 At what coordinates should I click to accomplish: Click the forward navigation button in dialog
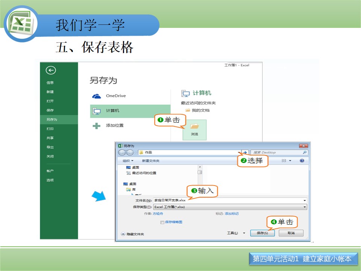[x=130, y=152]
